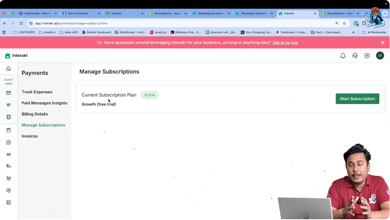The height and width of the screenshot is (220, 390).
Task: Open Paid Messages Insights section
Action: click(44, 103)
